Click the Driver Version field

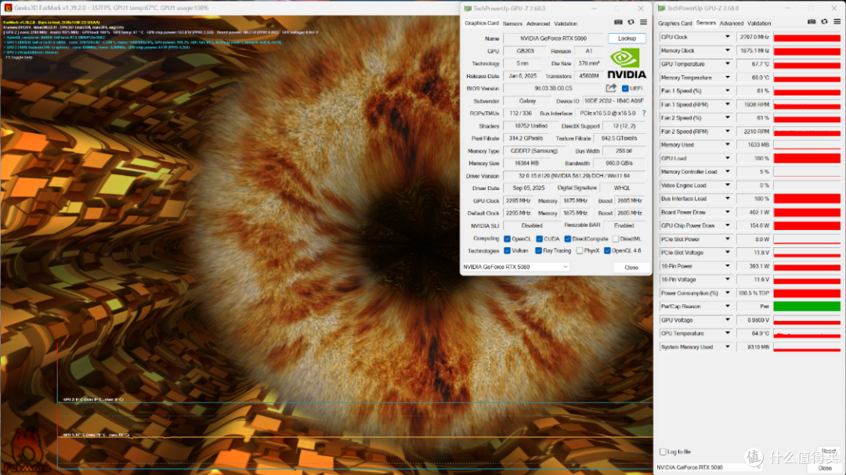tap(574, 176)
